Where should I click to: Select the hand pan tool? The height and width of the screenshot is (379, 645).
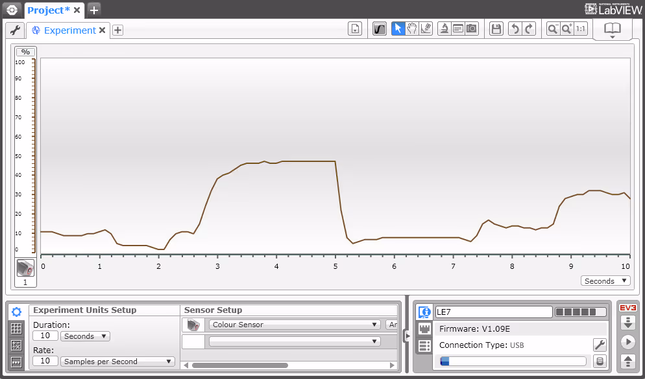pyautogui.click(x=412, y=29)
